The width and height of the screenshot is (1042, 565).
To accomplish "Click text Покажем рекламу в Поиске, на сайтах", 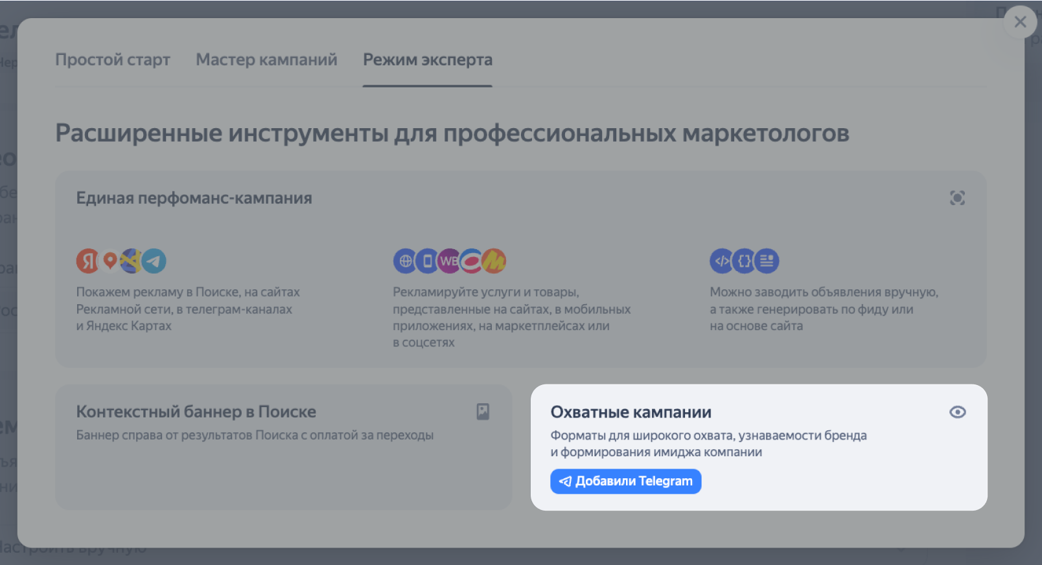I will [188, 293].
